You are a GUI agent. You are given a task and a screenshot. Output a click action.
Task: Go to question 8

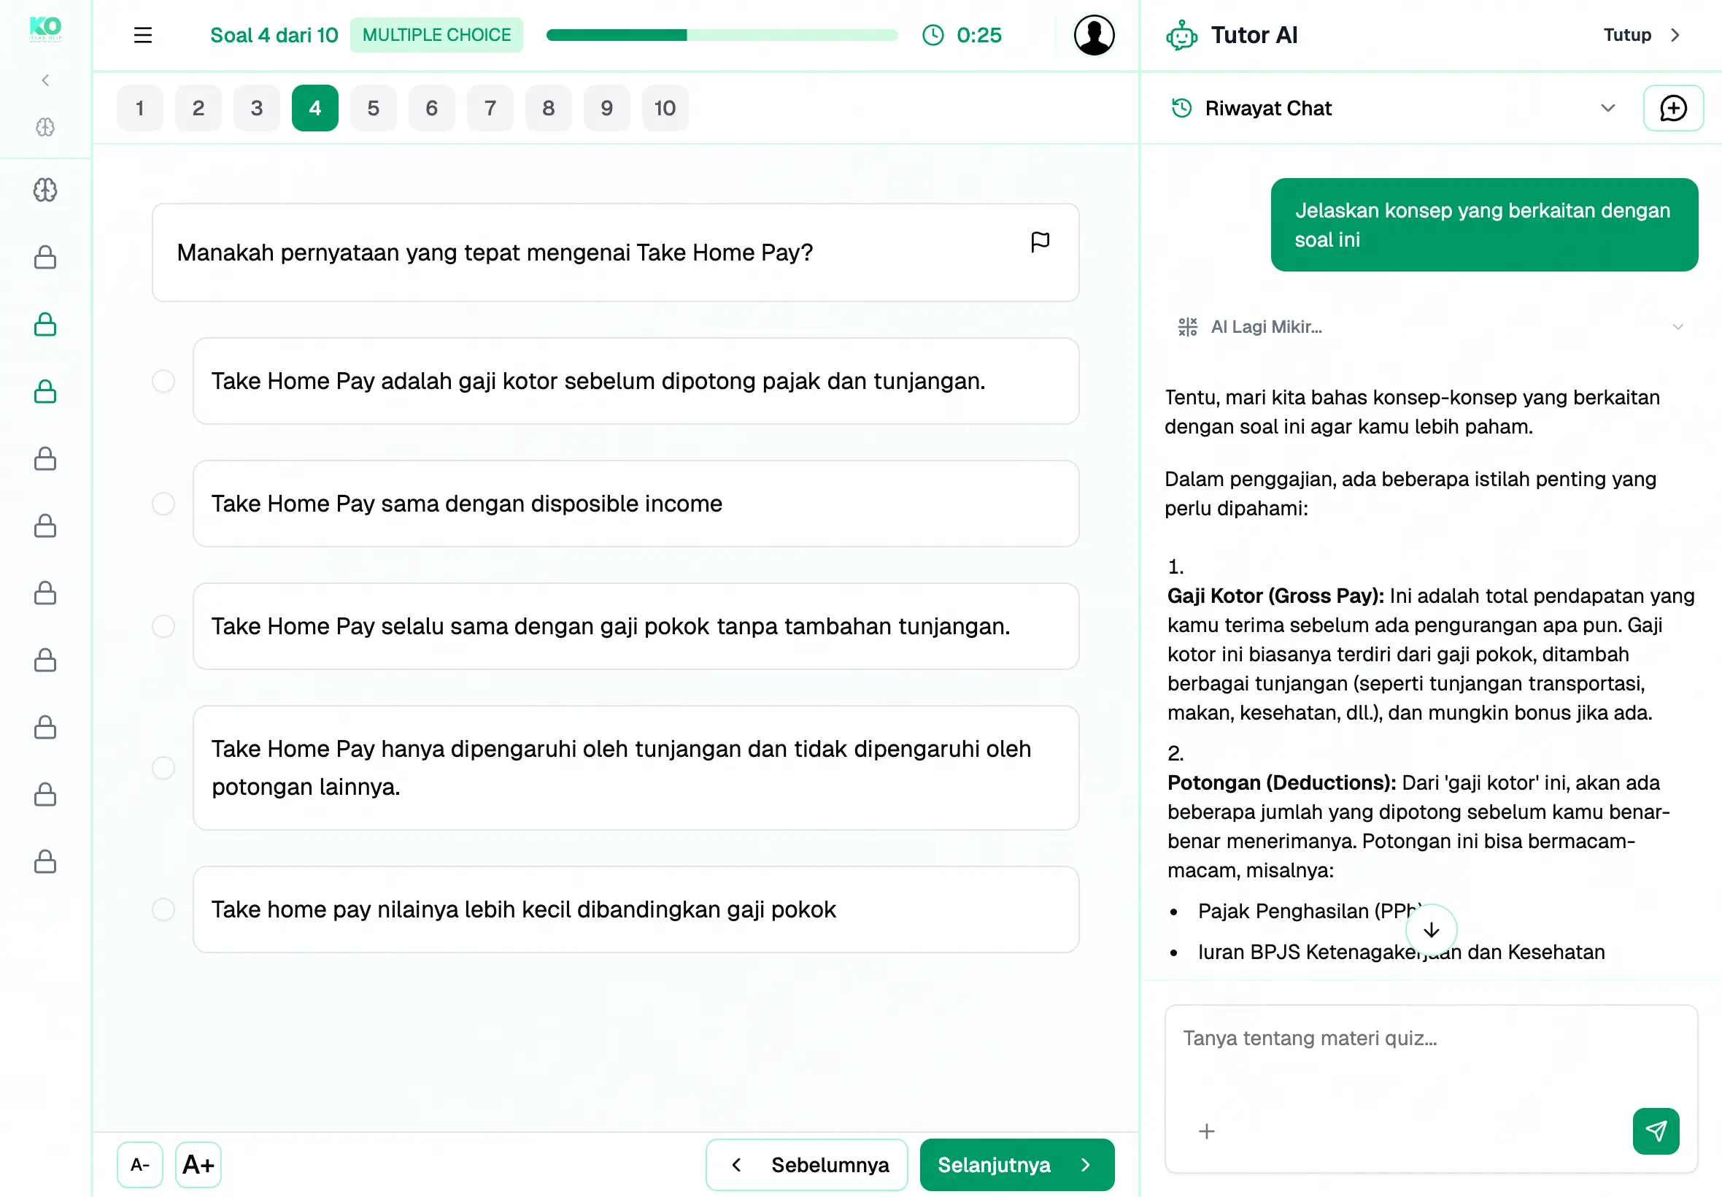click(549, 108)
